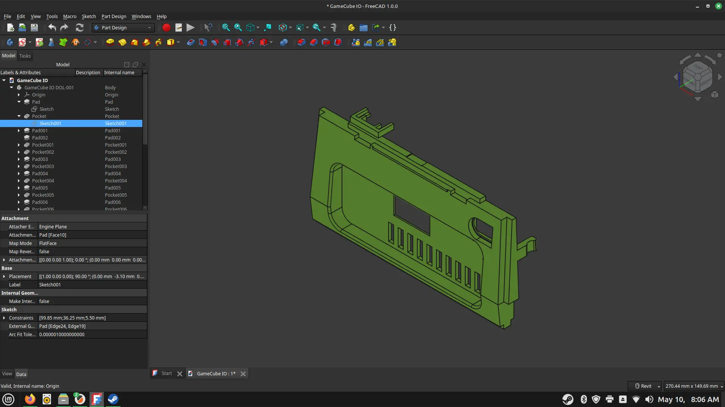Open the standard views dropdown arrow
This screenshot has height=407, width=725.
[258, 28]
